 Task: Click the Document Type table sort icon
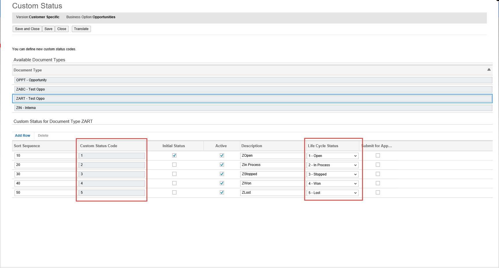click(489, 70)
